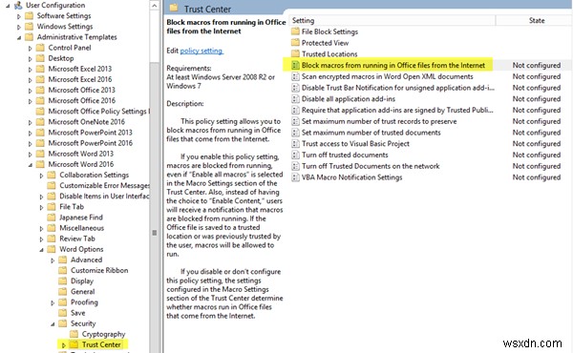The width and height of the screenshot is (573, 353).
Task: Select the Review Tab tree item
Action: click(x=77, y=239)
